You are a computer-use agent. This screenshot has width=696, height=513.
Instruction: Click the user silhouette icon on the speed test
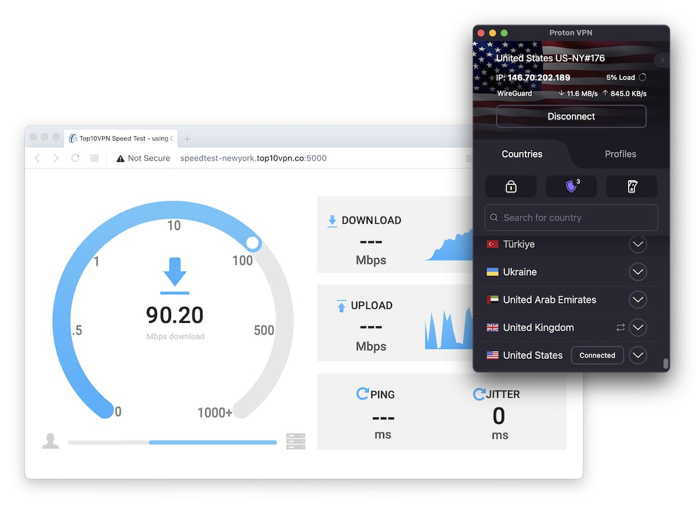point(50,441)
